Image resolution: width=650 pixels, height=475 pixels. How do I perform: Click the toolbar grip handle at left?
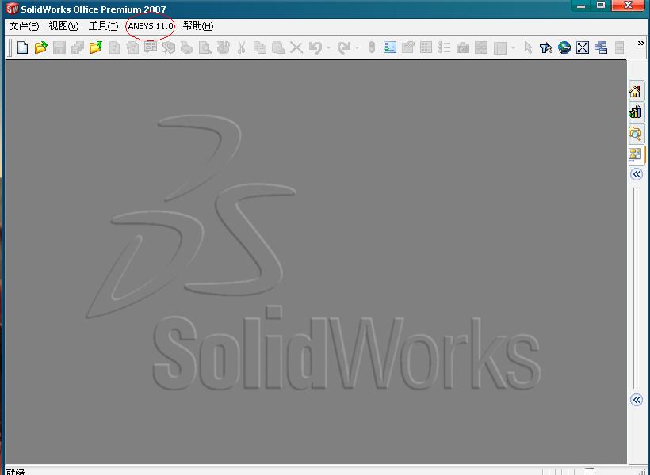click(x=10, y=47)
